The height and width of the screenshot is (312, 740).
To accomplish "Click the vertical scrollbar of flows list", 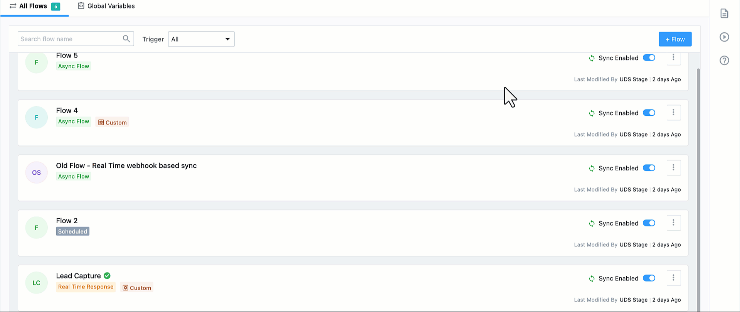I will point(698,174).
